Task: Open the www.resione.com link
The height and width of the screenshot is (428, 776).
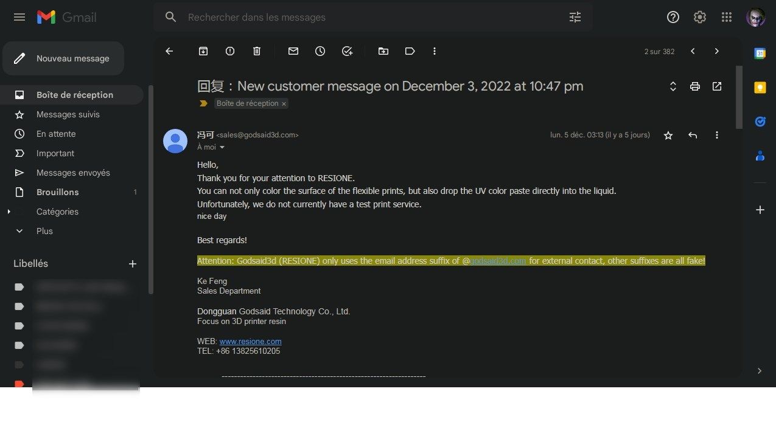Action: coord(250,342)
